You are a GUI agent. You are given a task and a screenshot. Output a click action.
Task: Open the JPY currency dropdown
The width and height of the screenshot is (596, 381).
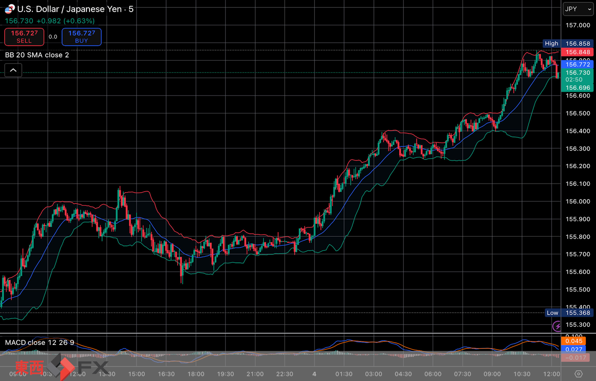point(578,9)
